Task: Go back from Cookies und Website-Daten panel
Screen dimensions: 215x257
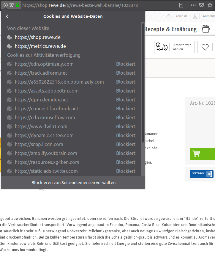Action: point(7,16)
